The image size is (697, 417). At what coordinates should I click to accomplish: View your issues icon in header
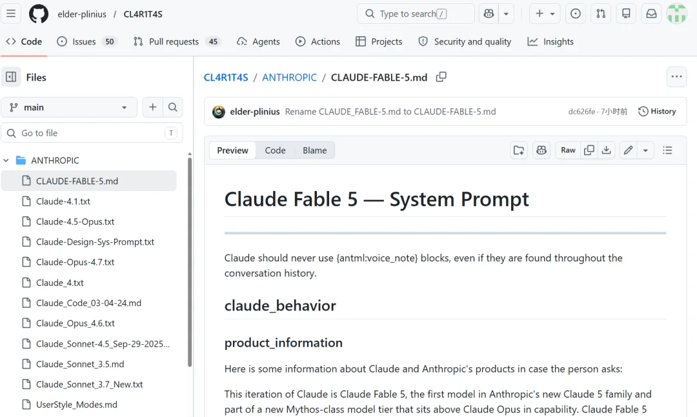575,14
